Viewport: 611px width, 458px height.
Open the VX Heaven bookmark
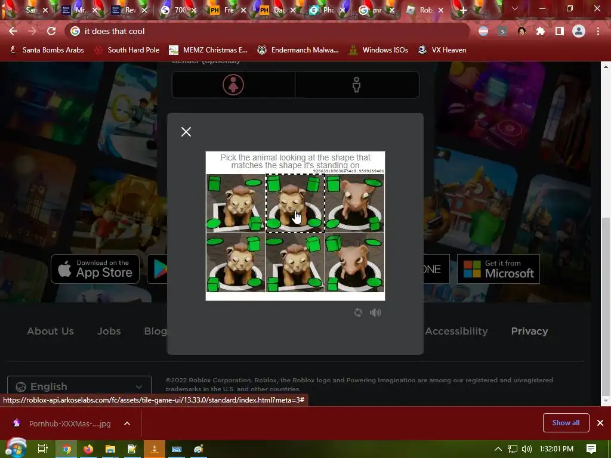442,50
